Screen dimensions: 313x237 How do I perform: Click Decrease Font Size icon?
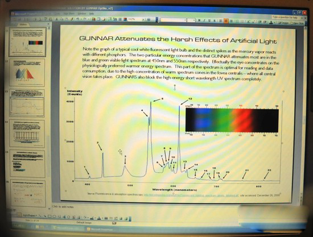pos(253,22)
